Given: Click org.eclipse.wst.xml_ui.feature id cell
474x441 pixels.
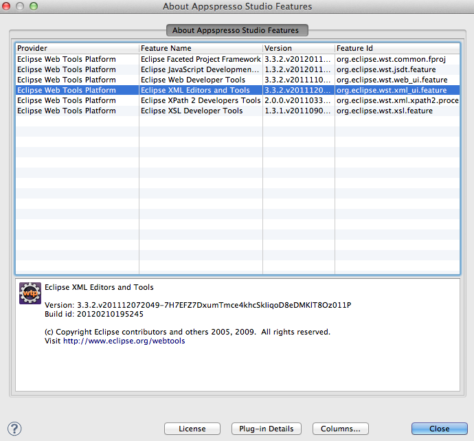Looking at the screenshot, I should point(397,90).
